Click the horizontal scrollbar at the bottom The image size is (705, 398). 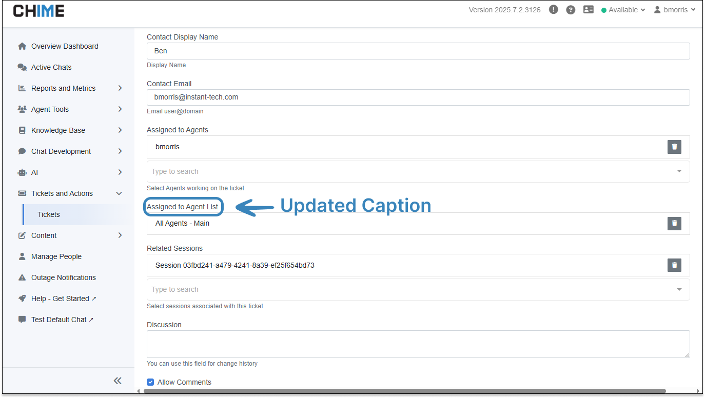404,391
